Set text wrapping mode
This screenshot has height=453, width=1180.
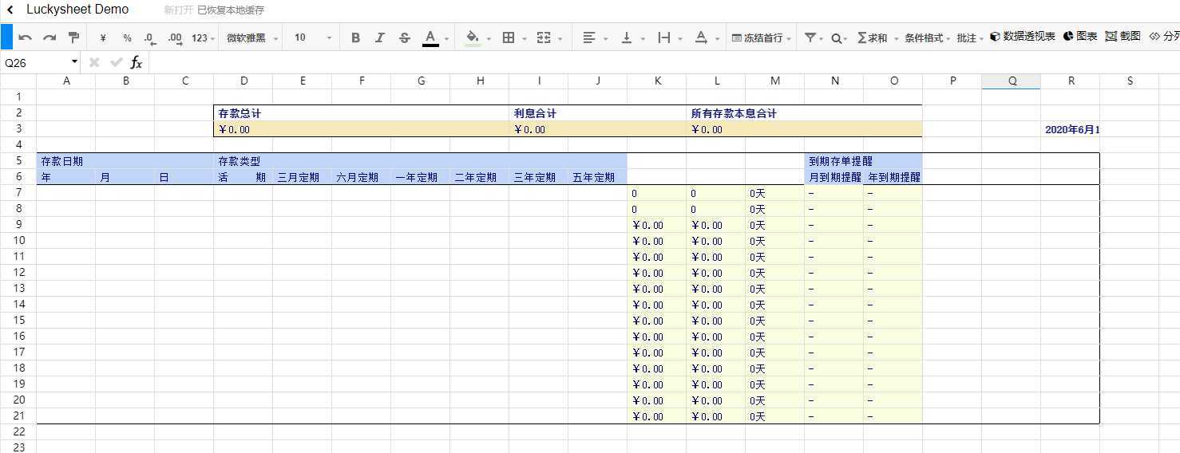pyautogui.click(x=663, y=37)
